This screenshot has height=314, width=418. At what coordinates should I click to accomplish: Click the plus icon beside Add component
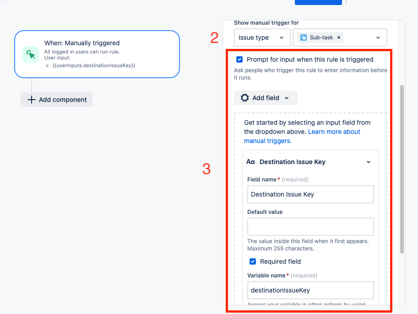point(32,100)
